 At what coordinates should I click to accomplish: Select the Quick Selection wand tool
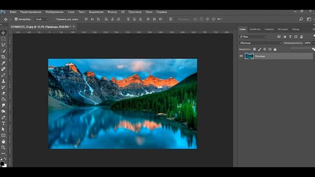tap(3, 51)
